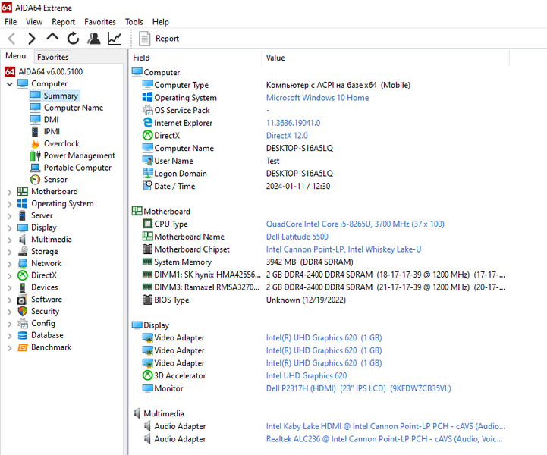Open Intel Kaby Lake HDMI audio link
The image size is (547, 455).
pyautogui.click(x=385, y=426)
